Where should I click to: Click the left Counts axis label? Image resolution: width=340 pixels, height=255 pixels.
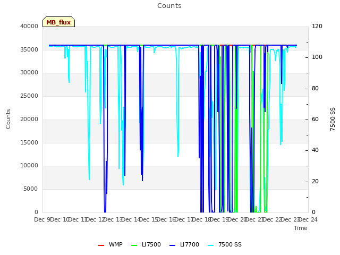8,119
